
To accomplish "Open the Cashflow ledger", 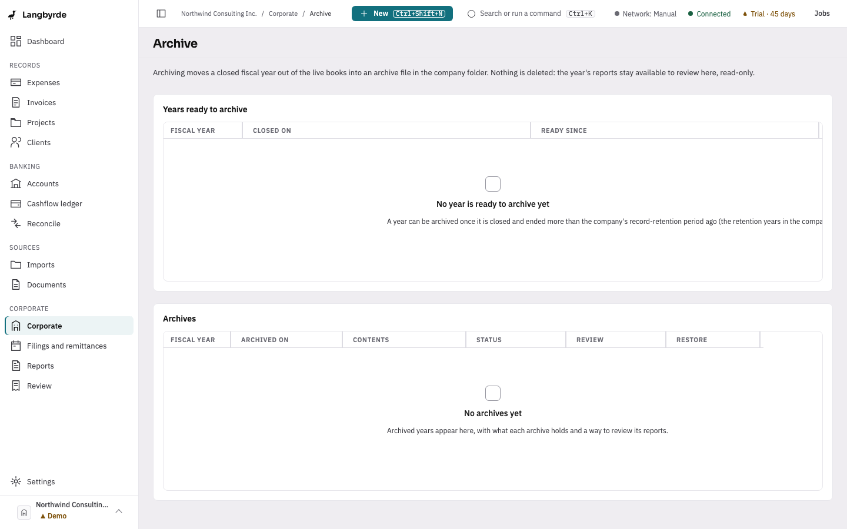I will 69,203.
